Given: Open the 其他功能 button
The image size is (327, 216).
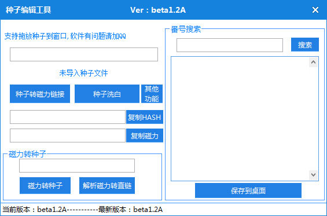Looking at the screenshot, I should point(152,94).
